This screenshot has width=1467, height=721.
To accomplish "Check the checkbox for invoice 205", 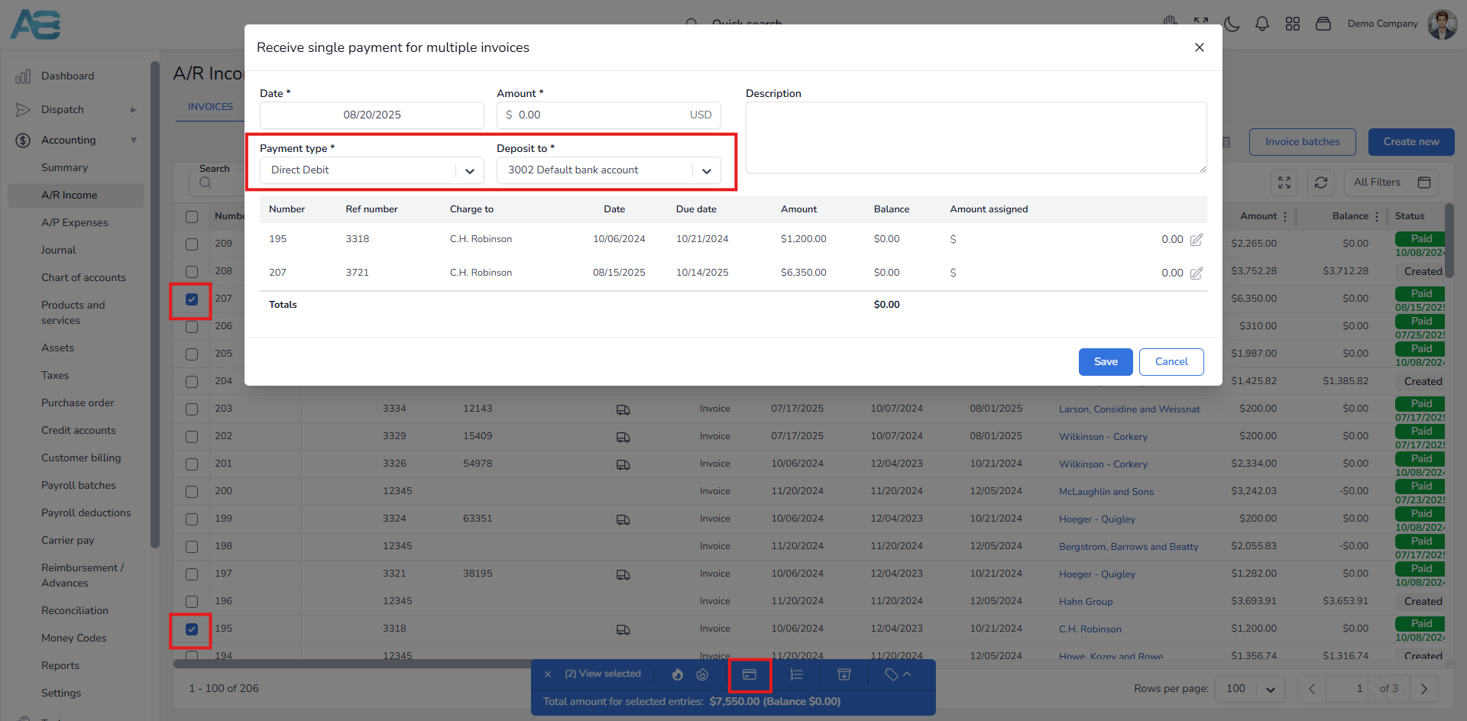I will [192, 354].
